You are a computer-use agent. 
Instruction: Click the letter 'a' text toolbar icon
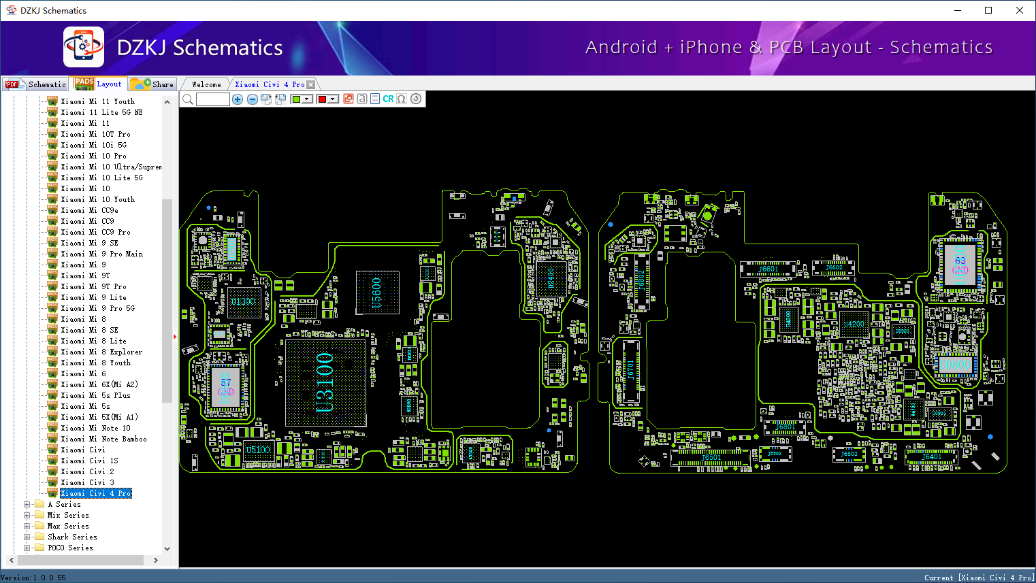click(x=362, y=99)
